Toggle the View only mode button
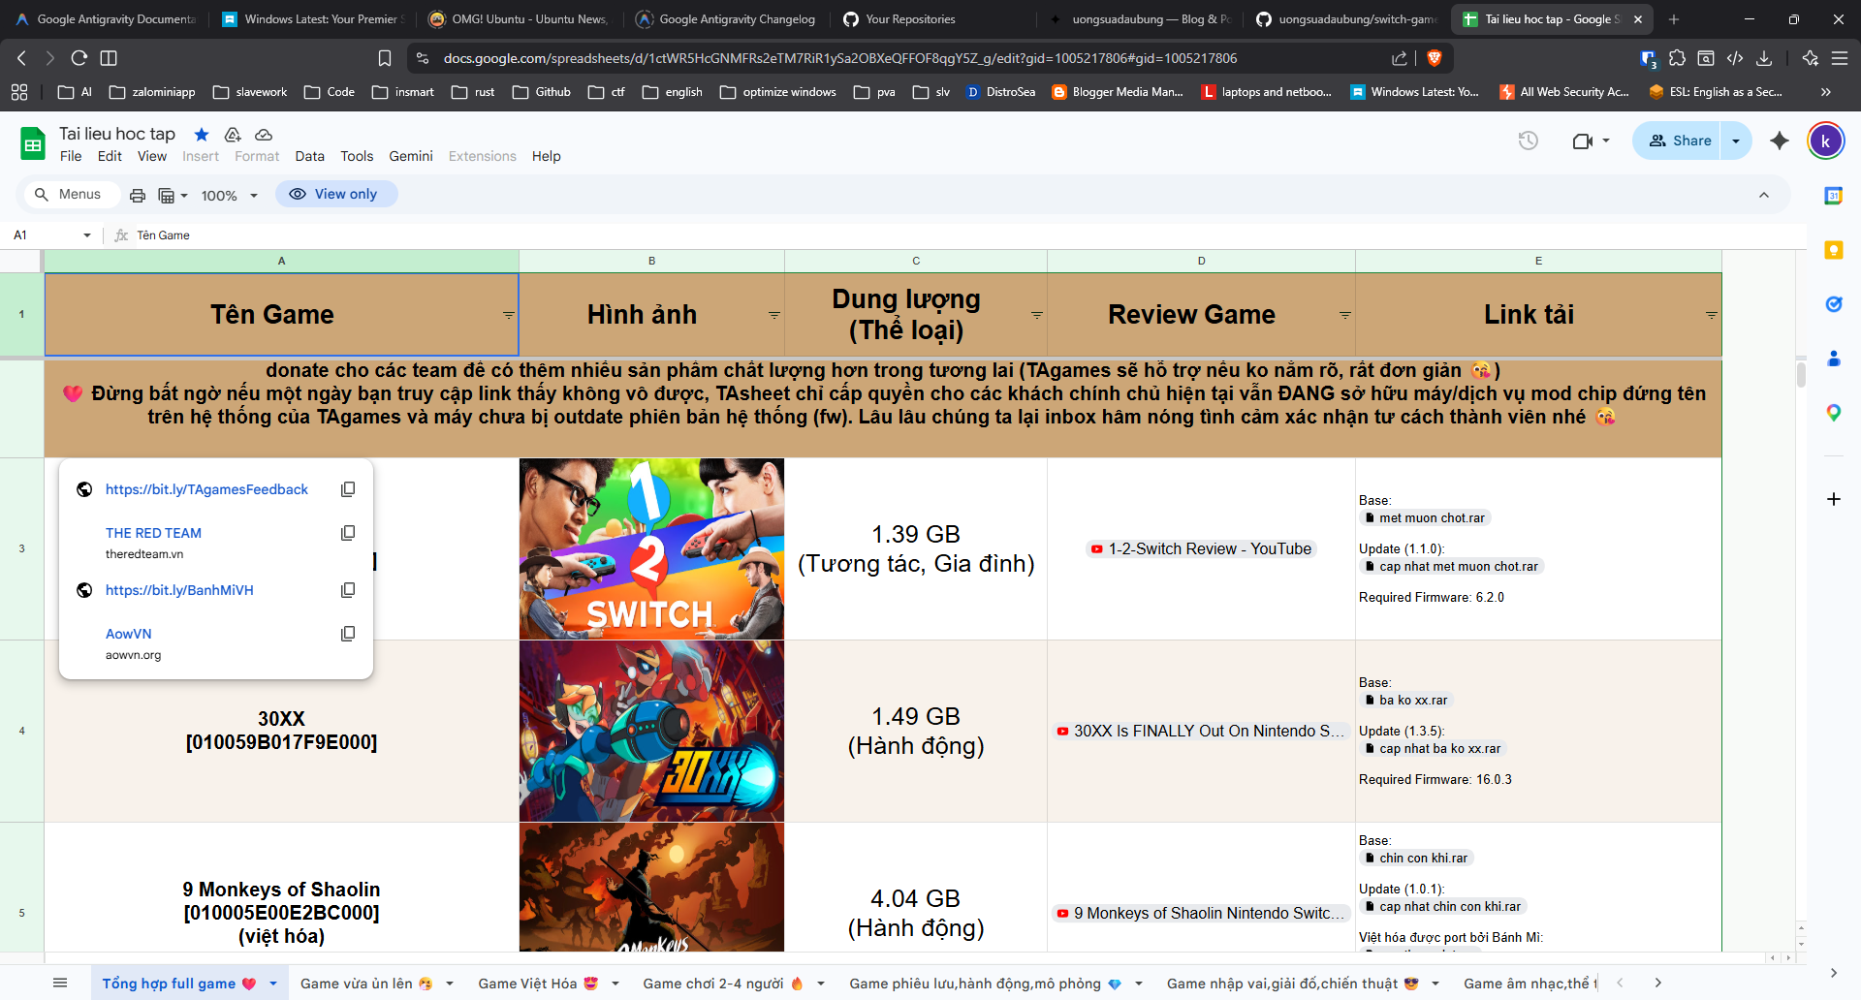This screenshot has width=1861, height=1000. pyautogui.click(x=335, y=194)
